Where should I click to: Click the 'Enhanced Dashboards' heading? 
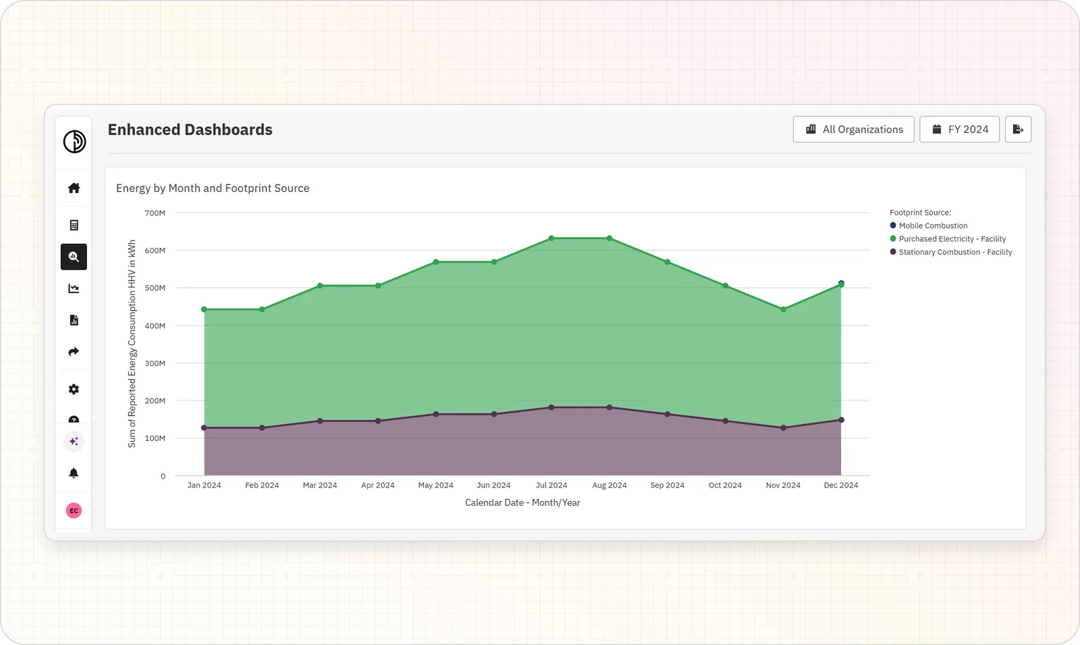(190, 130)
